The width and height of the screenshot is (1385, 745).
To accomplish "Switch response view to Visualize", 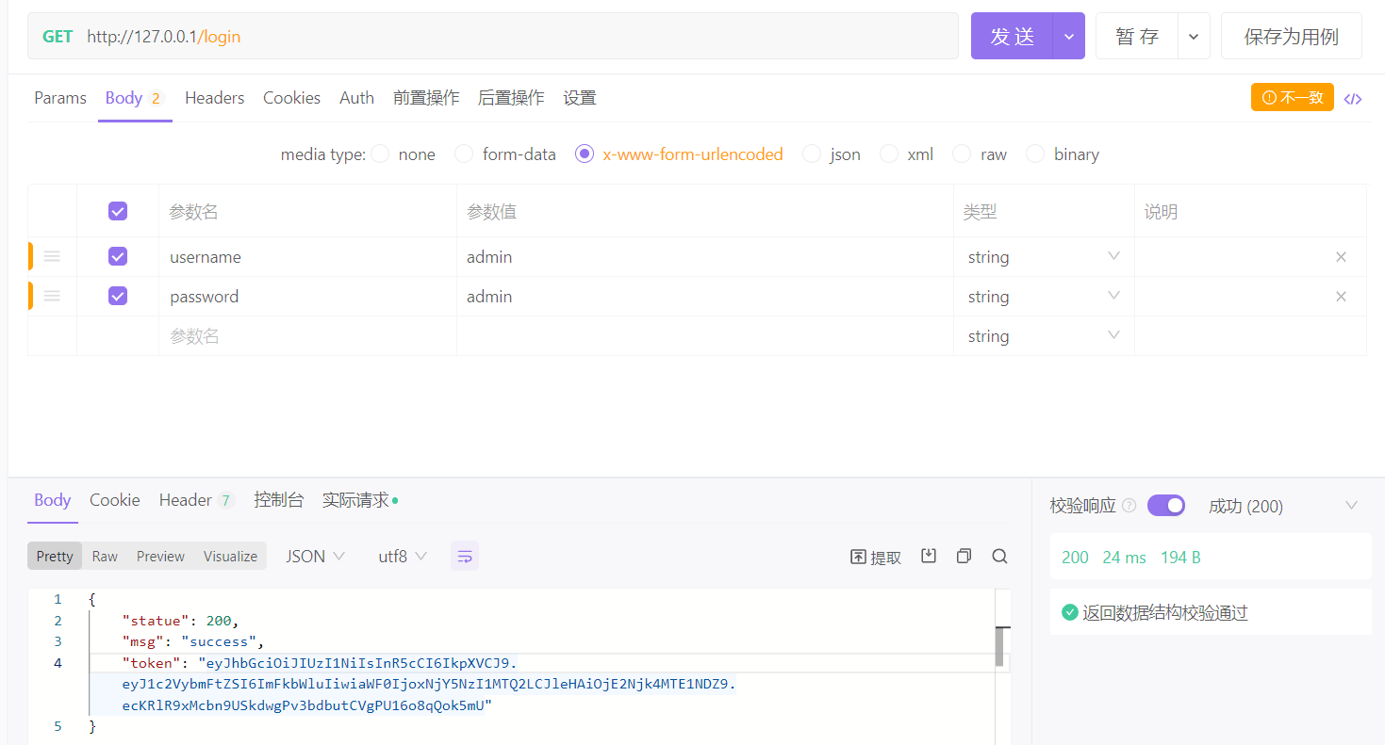I will (230, 557).
